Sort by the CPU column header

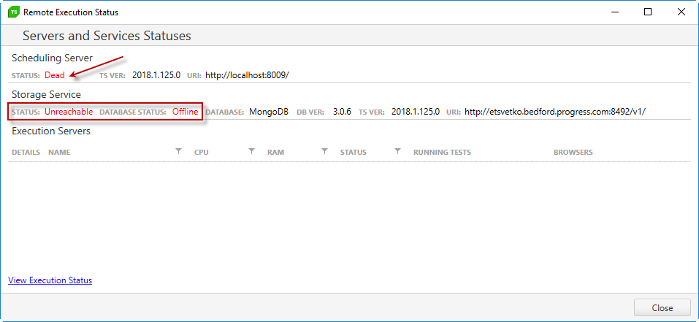202,153
